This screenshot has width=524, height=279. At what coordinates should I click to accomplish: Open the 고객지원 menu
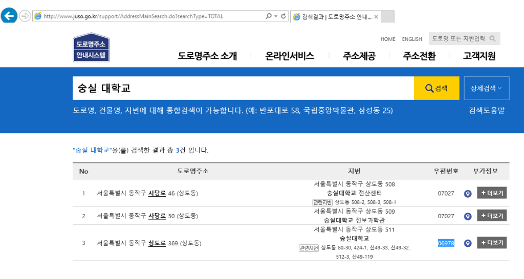coord(479,56)
